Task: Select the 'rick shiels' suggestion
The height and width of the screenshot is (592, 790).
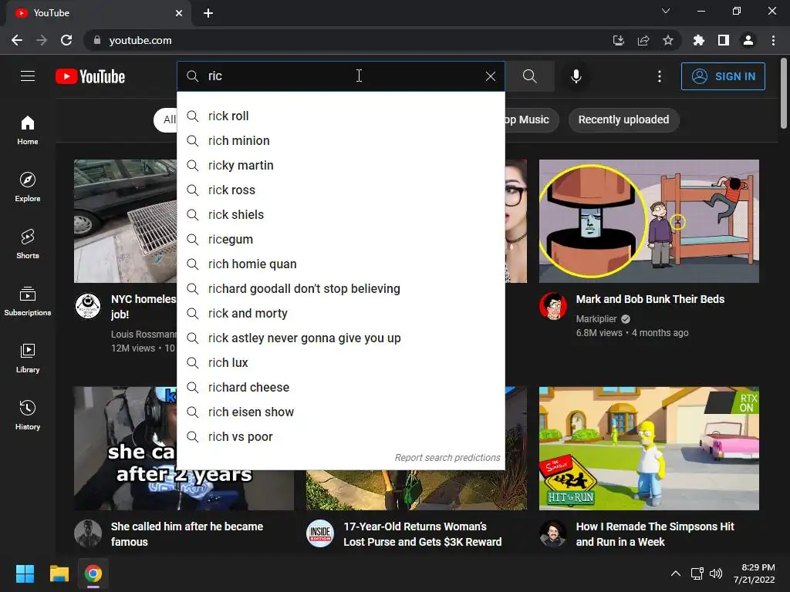Action: pyautogui.click(x=341, y=215)
